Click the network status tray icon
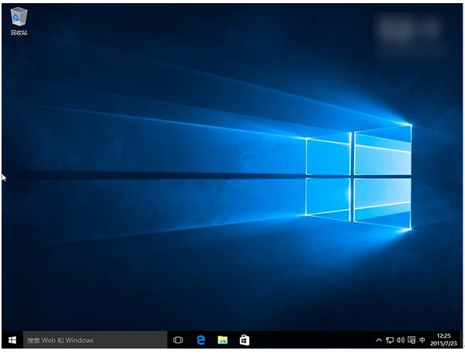The image size is (465, 354). [x=389, y=340]
